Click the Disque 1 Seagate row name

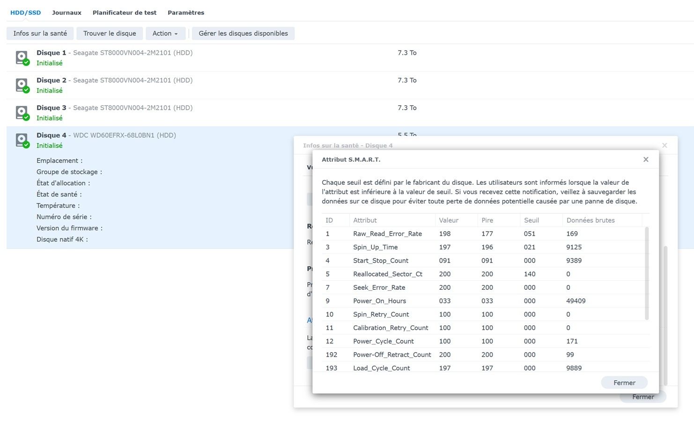point(115,53)
